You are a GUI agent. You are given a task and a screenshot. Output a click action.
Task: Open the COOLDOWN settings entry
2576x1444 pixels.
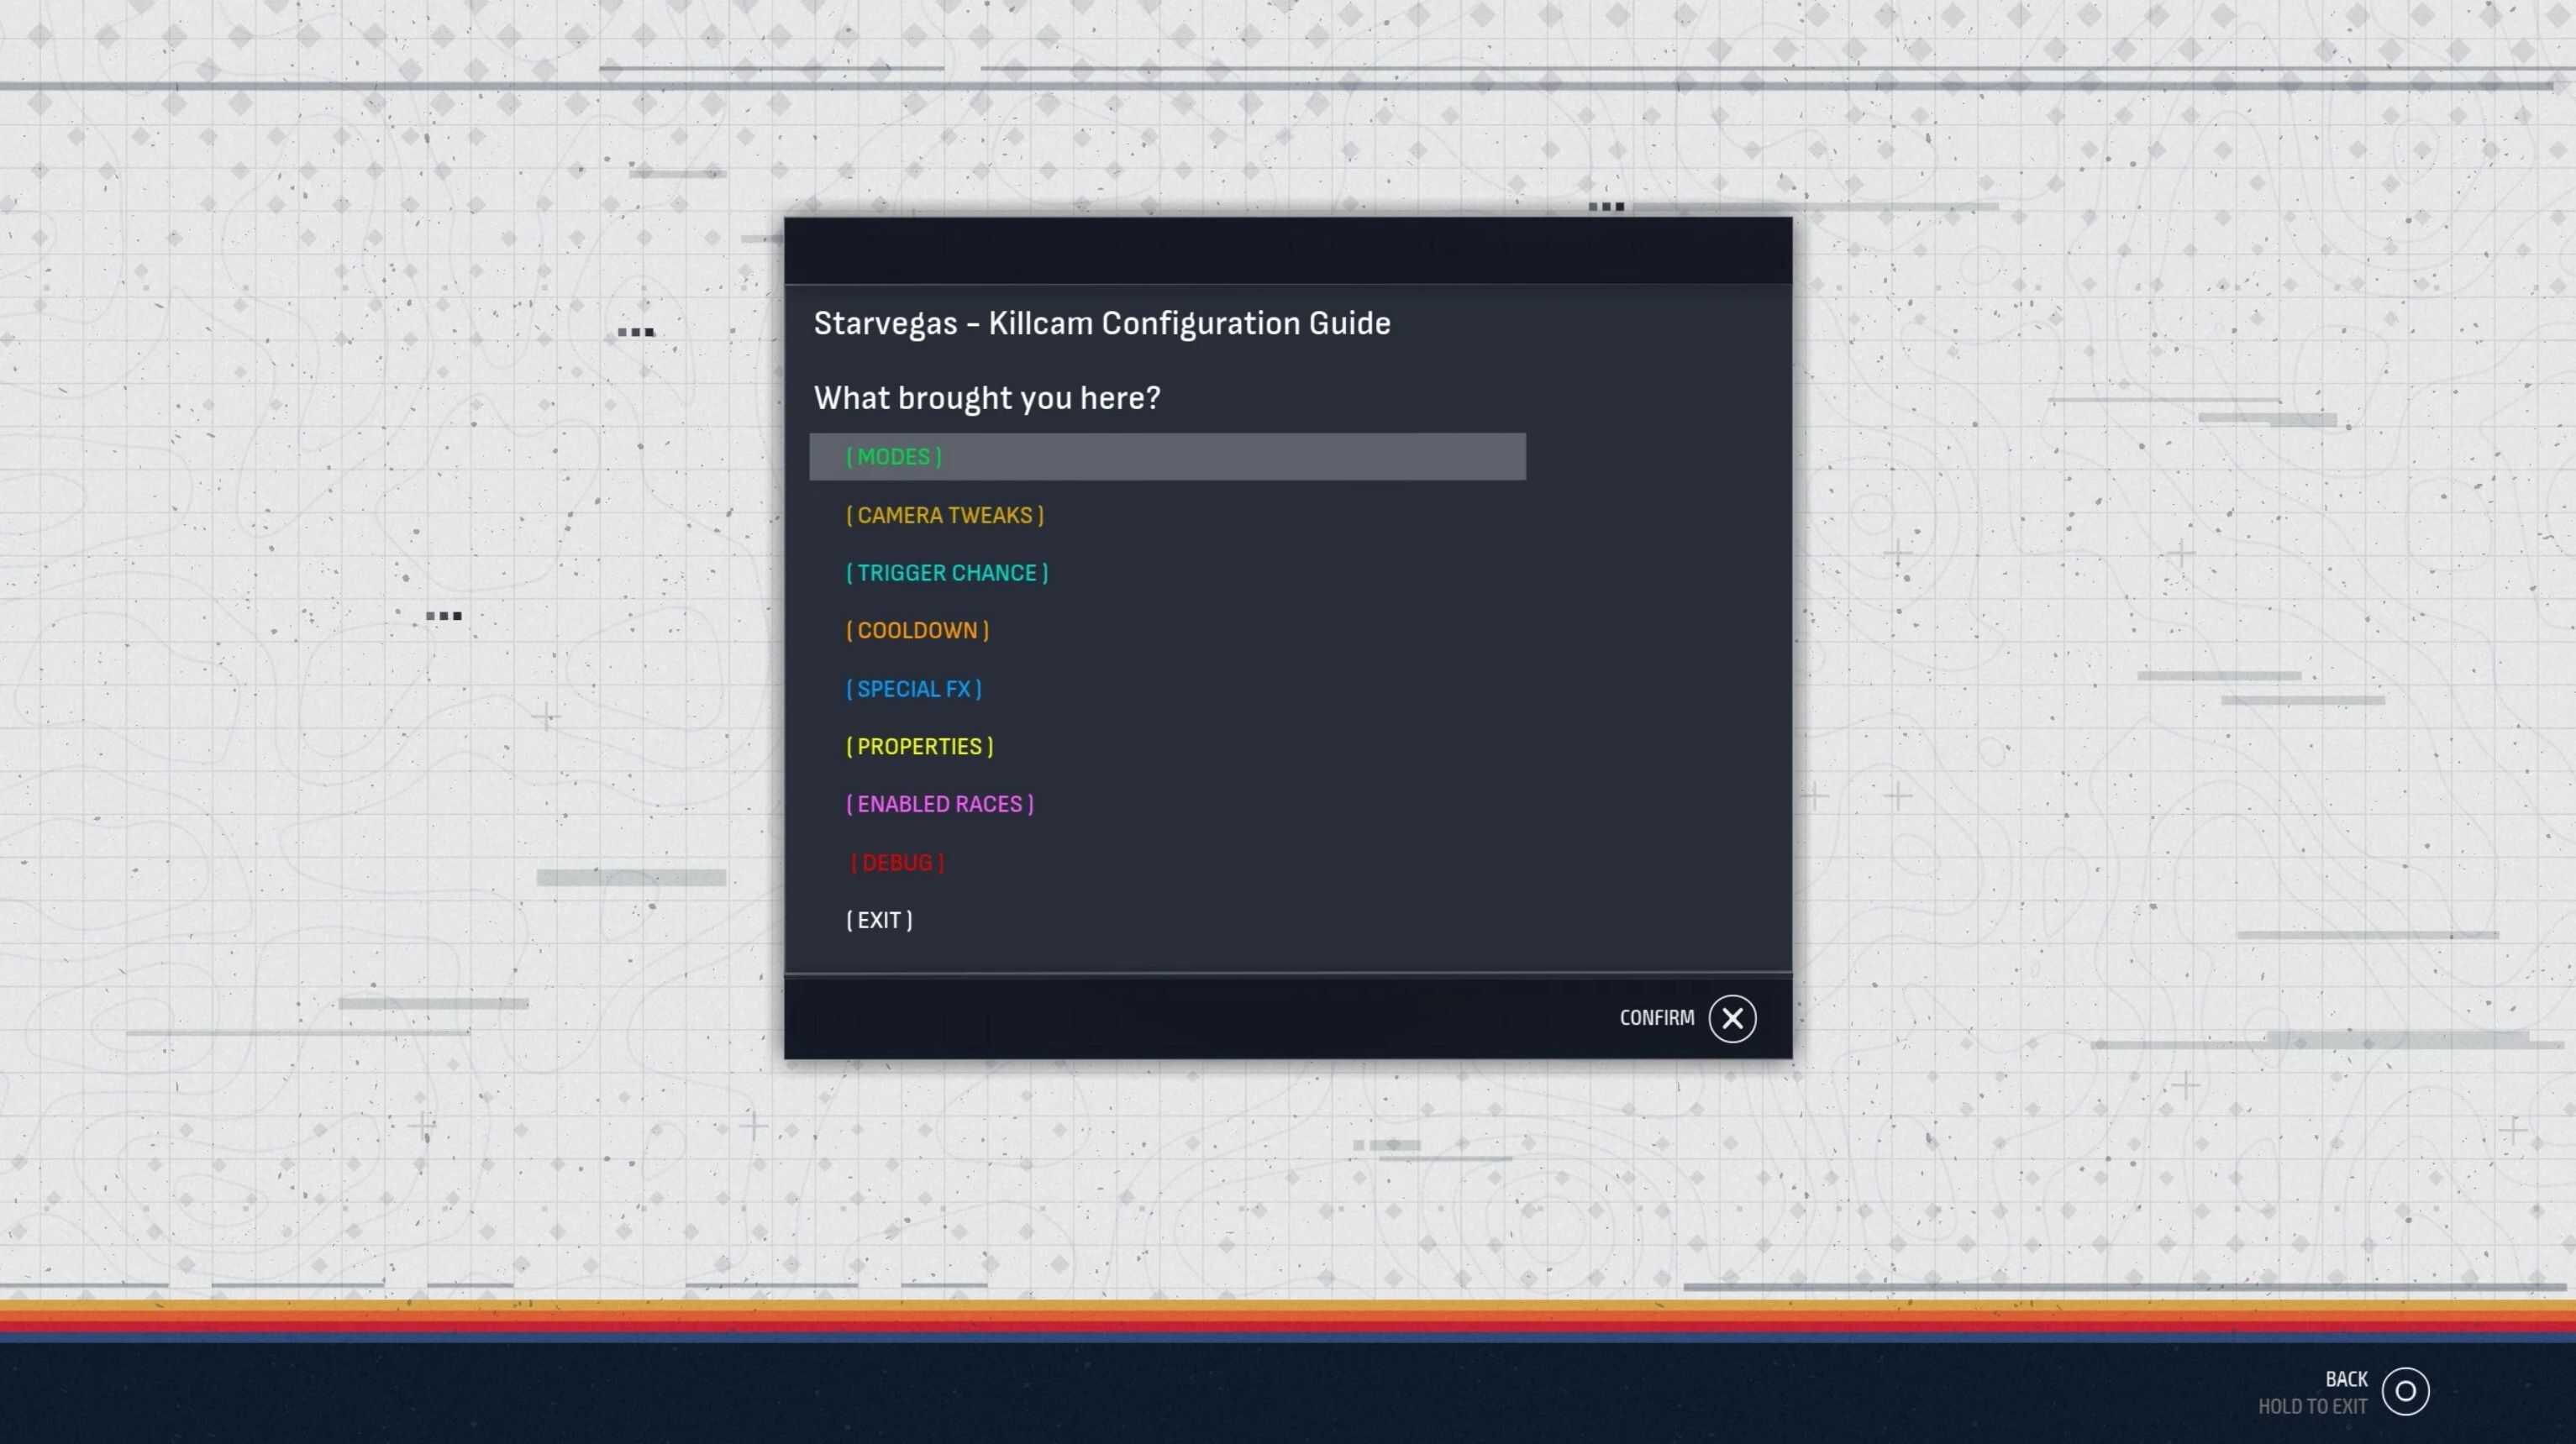tap(917, 631)
